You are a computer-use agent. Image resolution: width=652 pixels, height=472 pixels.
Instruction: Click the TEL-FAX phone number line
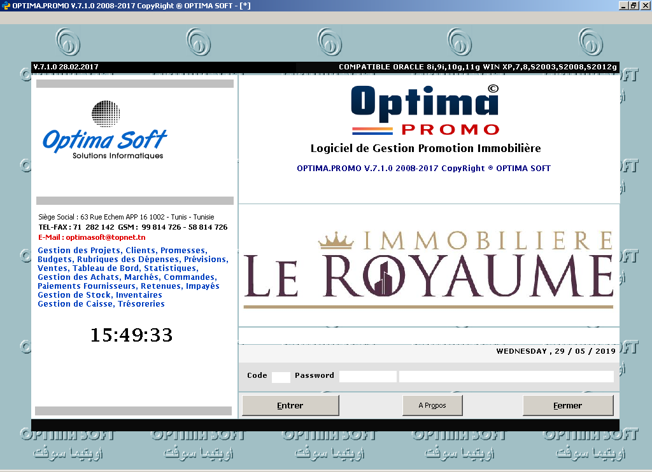pos(133,227)
